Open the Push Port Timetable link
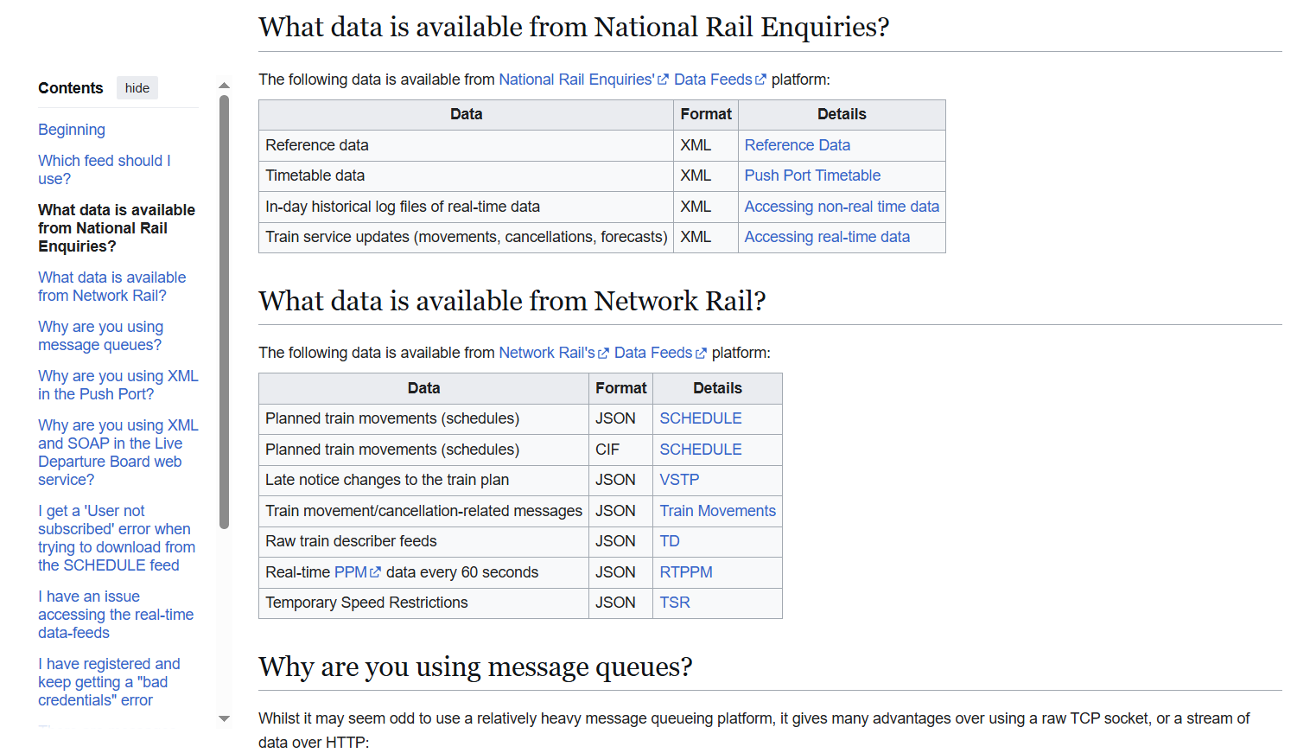Image resolution: width=1297 pixels, height=753 pixels. click(x=812, y=175)
